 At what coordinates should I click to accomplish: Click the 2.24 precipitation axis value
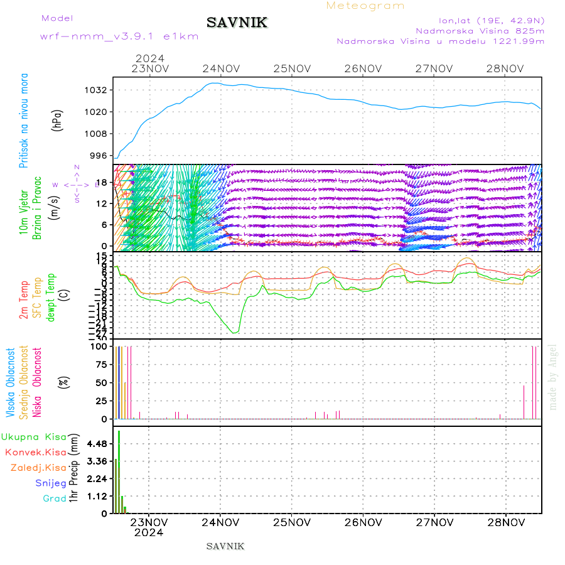tap(97, 479)
